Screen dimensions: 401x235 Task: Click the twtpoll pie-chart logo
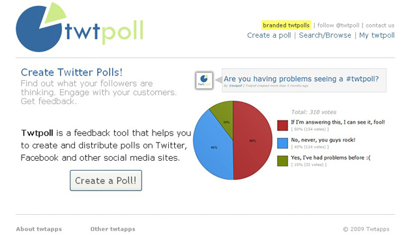[x=39, y=28]
